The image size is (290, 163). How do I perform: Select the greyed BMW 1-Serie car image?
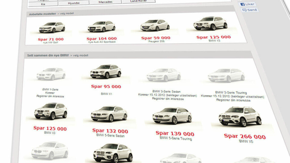51,74
